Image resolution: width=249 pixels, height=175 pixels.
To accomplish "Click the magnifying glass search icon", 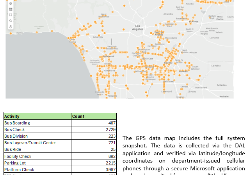I will click(x=11, y=21).
